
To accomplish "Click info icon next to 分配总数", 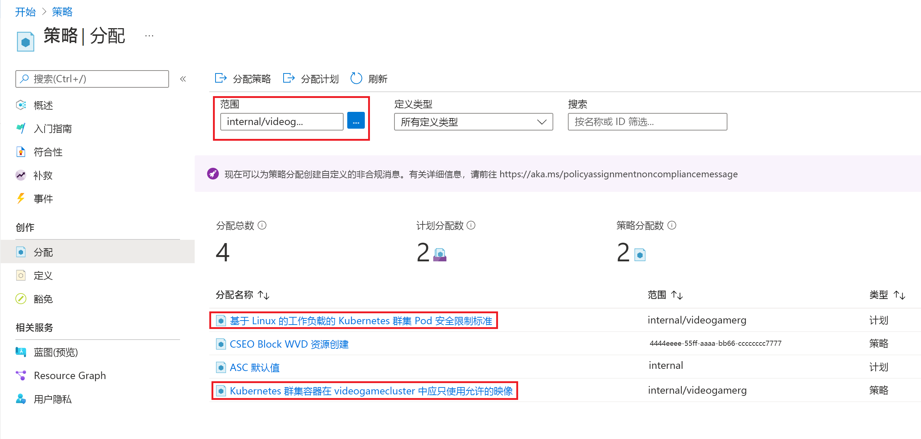I will pyautogui.click(x=262, y=225).
